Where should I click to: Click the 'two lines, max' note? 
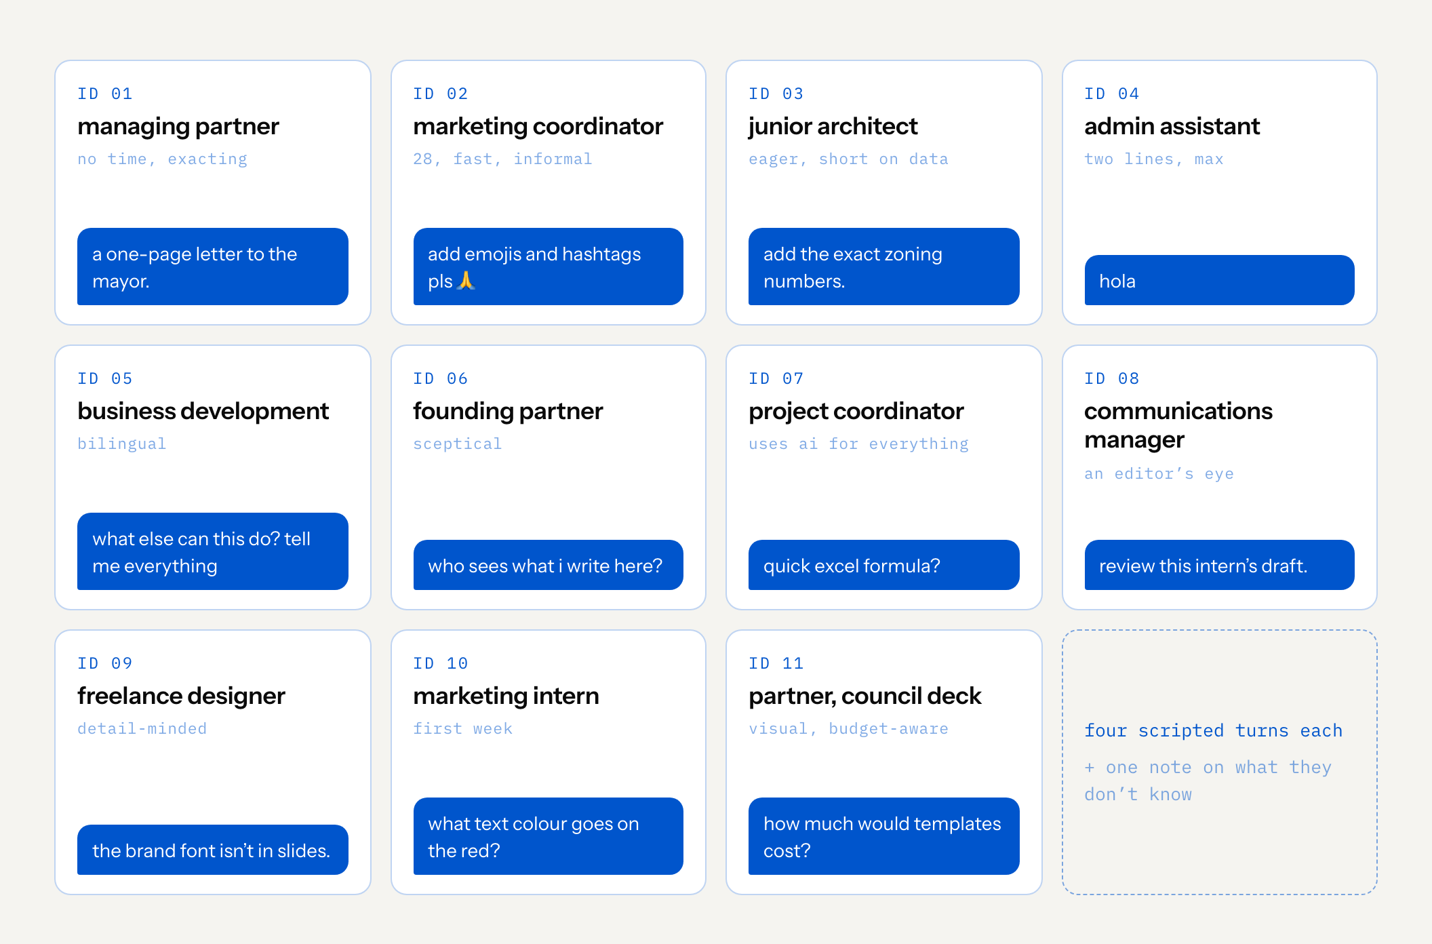(x=1154, y=159)
